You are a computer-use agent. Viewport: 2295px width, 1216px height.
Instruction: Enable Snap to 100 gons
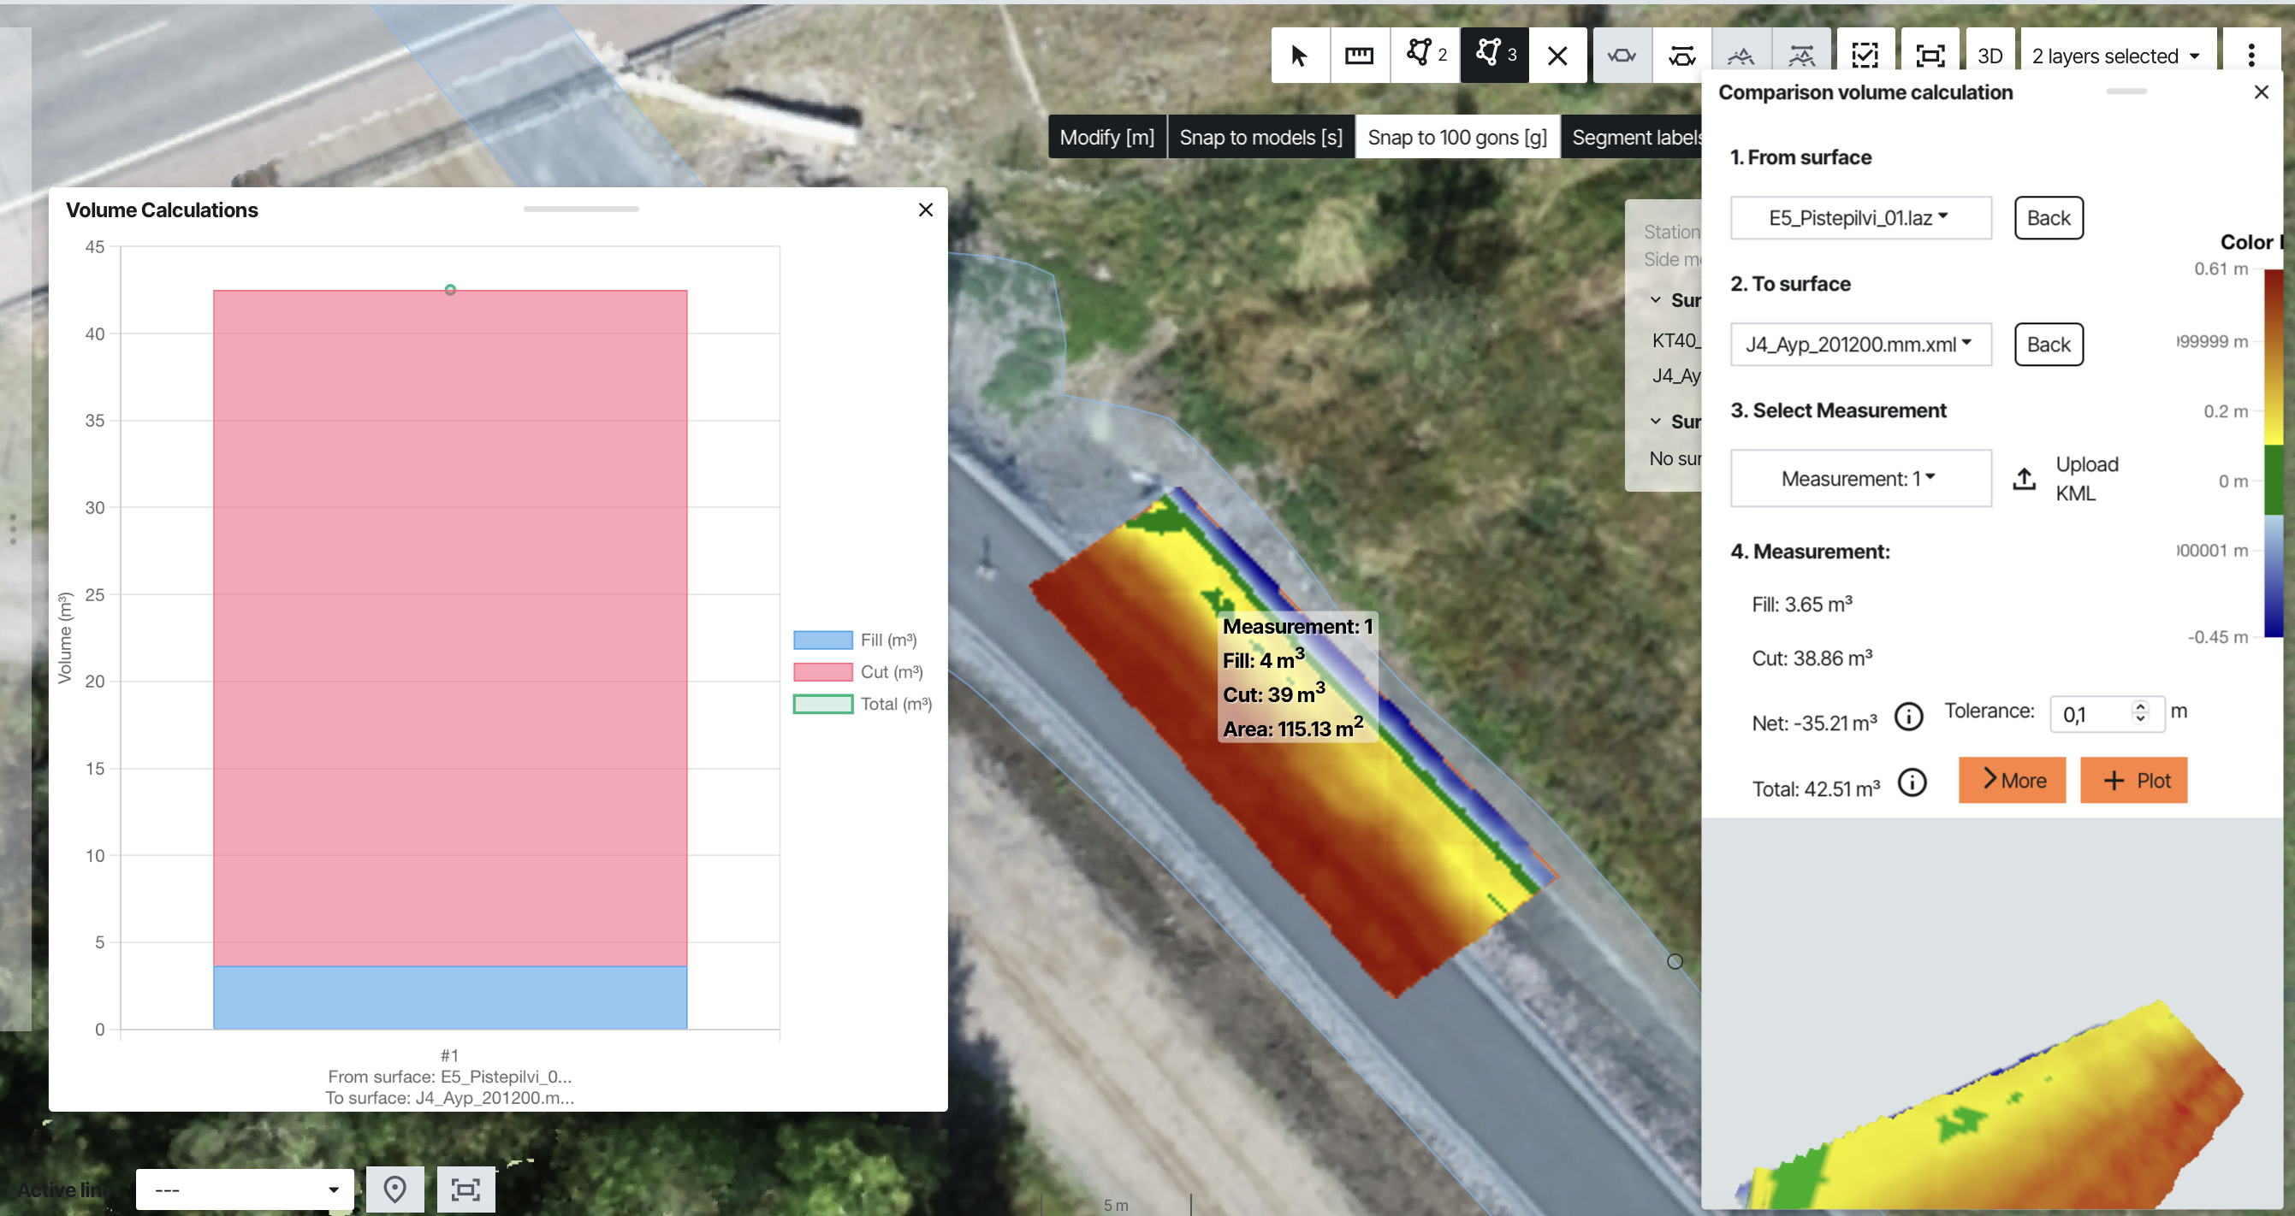[1456, 136]
